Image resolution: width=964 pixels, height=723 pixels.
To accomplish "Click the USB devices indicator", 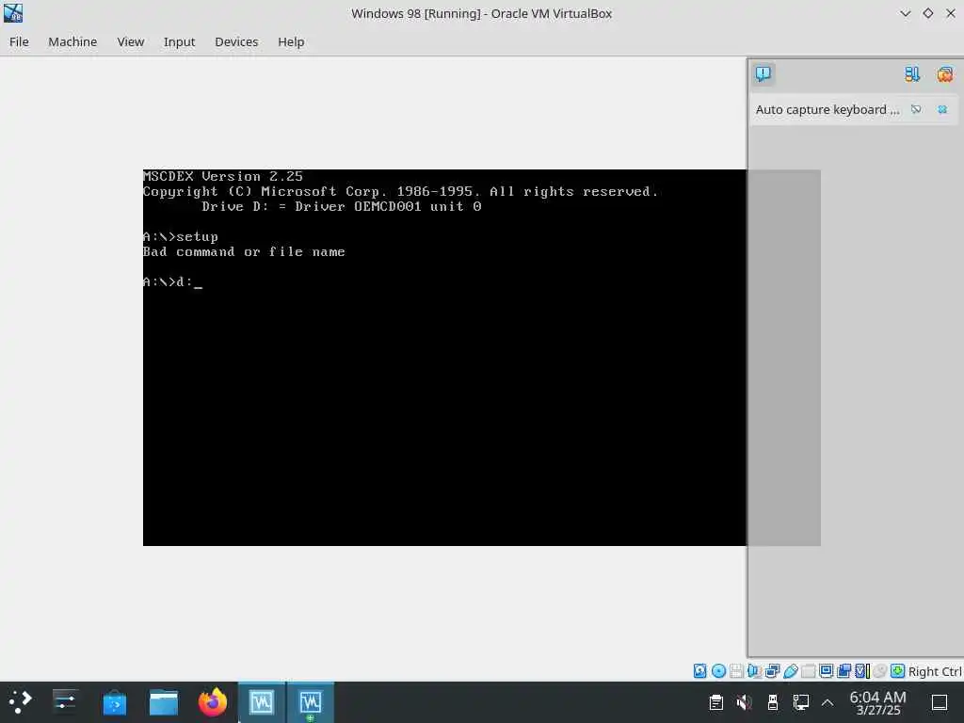I will [x=791, y=670].
